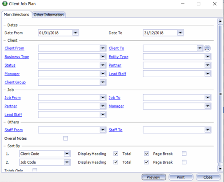Expand the Client Group dropdown
This screenshot has width=224, height=182.
pyautogui.click(x=103, y=82)
